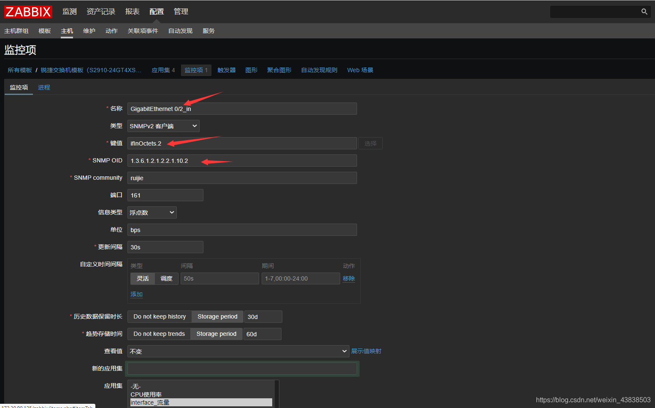Open 监控项 1 breadcrumb tab
This screenshot has height=408, width=655.
[196, 70]
